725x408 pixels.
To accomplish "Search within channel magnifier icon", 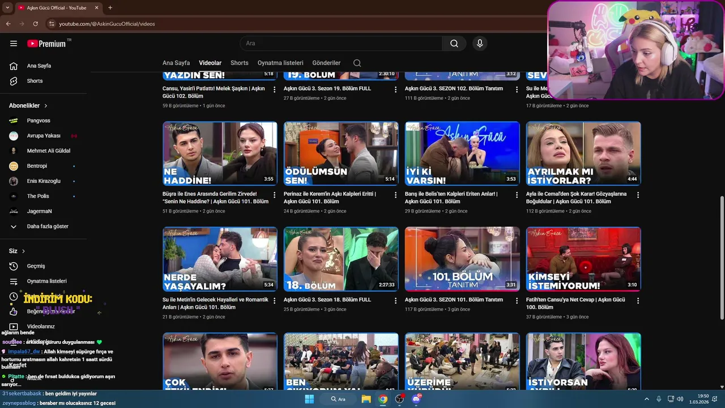I will click(x=357, y=63).
